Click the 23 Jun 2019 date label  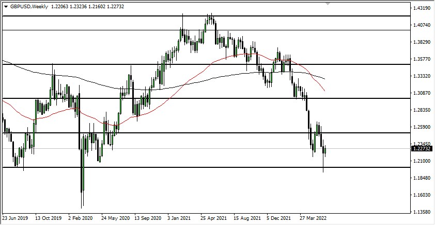pyautogui.click(x=15, y=218)
